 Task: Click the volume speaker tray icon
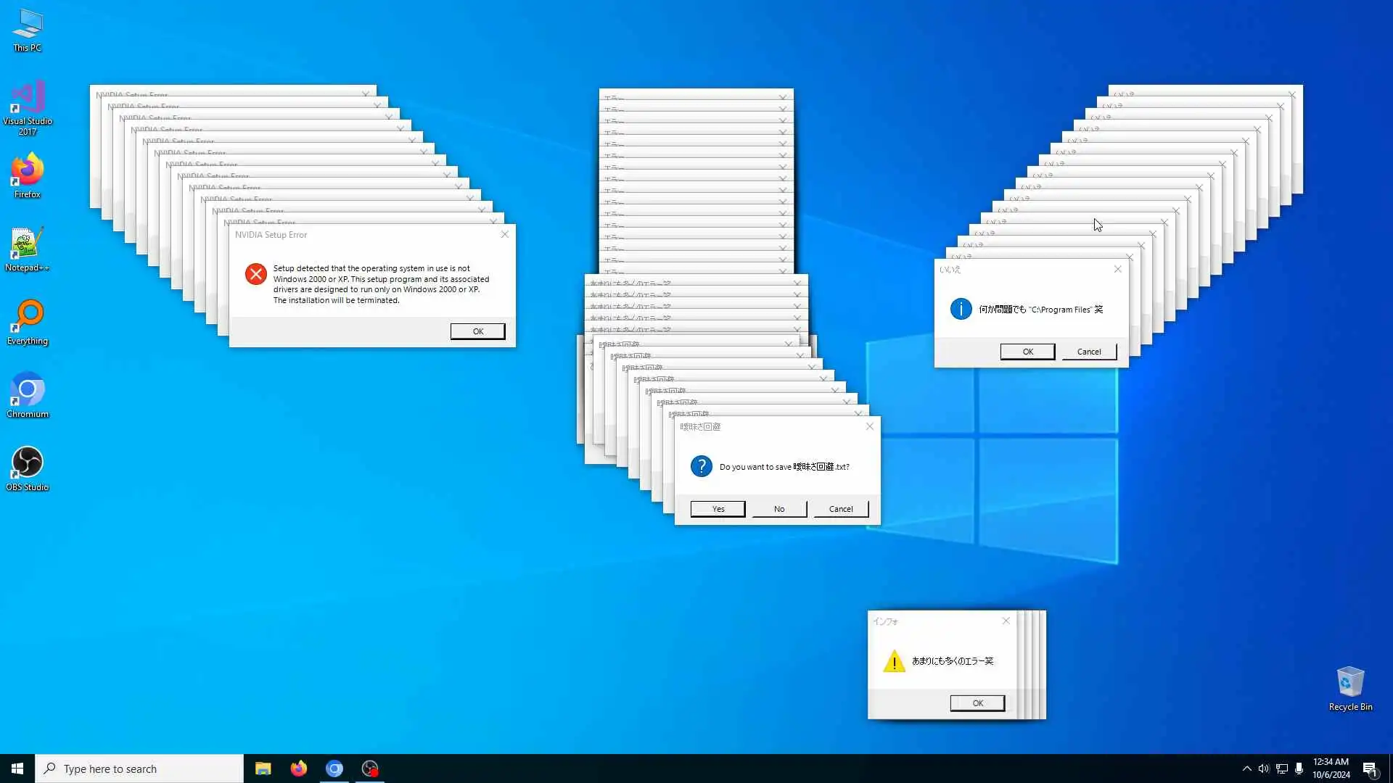point(1264,768)
